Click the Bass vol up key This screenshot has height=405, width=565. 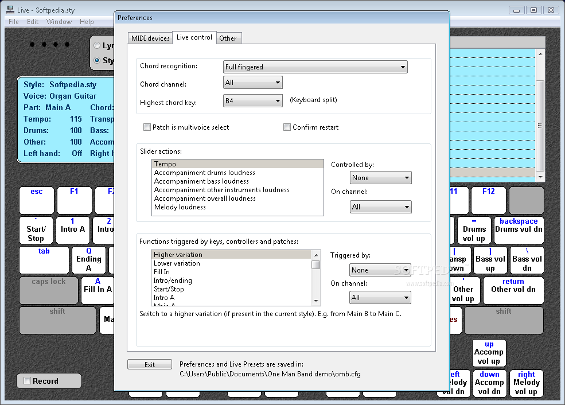pyautogui.click(x=490, y=260)
